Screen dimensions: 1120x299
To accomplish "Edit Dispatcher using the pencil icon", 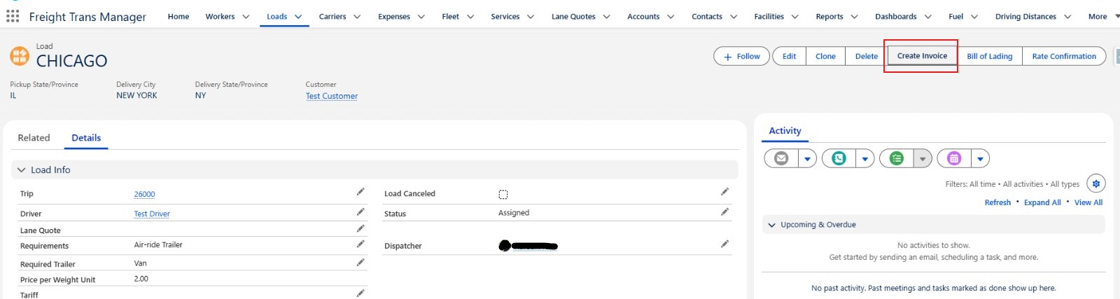I will click(x=724, y=244).
